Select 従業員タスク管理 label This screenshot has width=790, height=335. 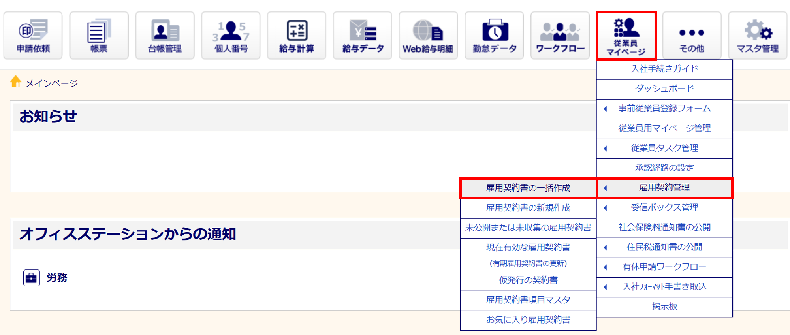coord(664,149)
